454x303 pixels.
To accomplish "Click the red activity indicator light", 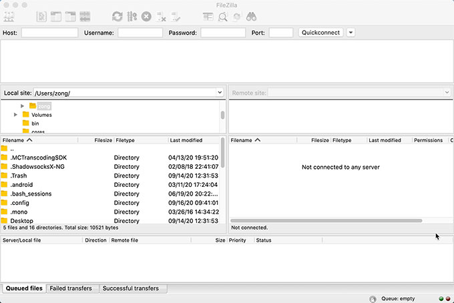I will (x=448, y=298).
